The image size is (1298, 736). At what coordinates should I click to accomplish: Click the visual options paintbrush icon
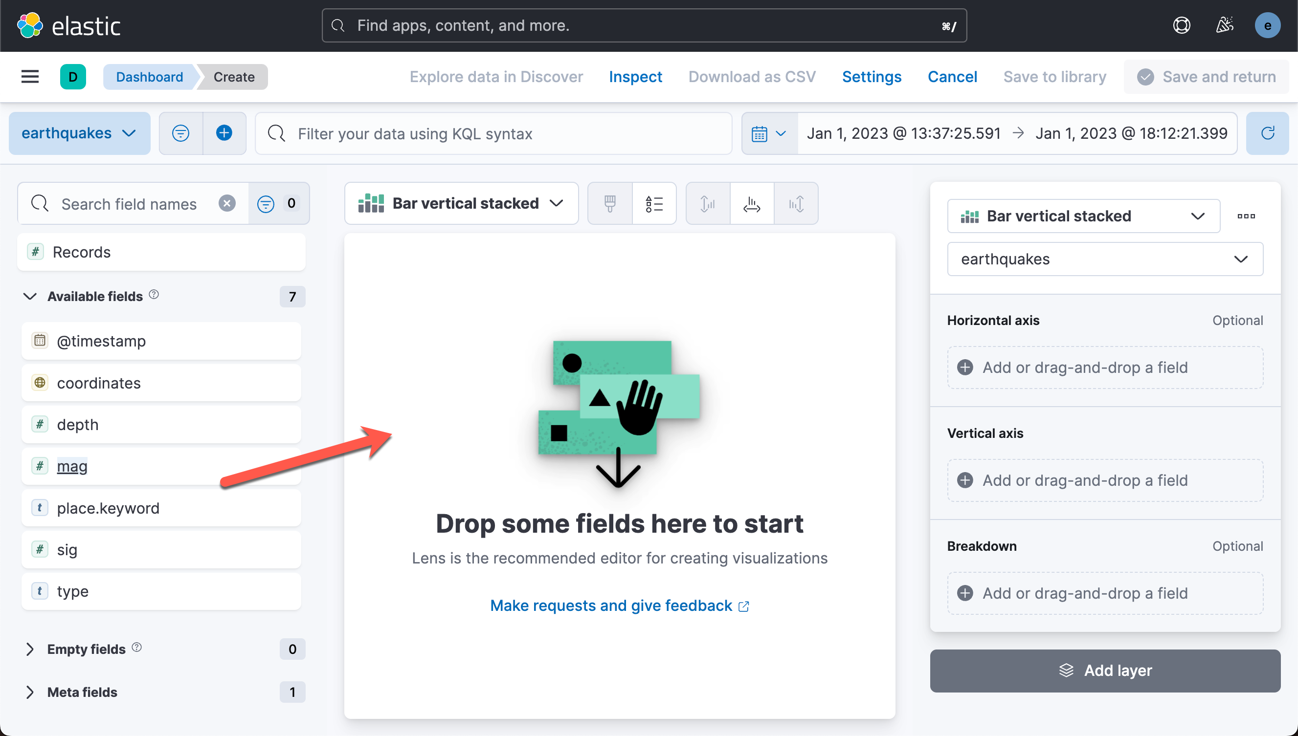[x=609, y=204]
